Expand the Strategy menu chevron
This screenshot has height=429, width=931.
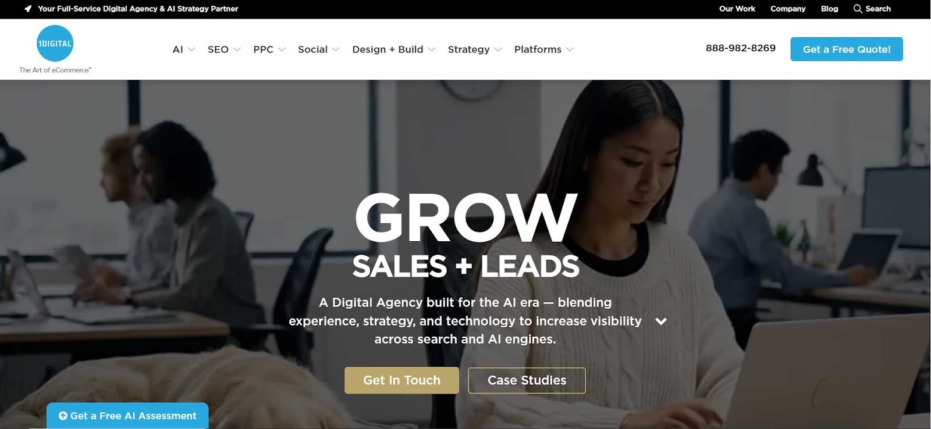click(498, 49)
